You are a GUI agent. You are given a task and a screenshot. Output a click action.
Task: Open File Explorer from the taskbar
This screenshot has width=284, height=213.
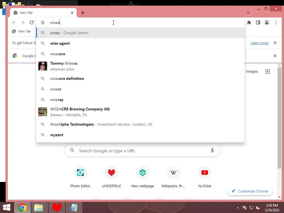point(38,207)
